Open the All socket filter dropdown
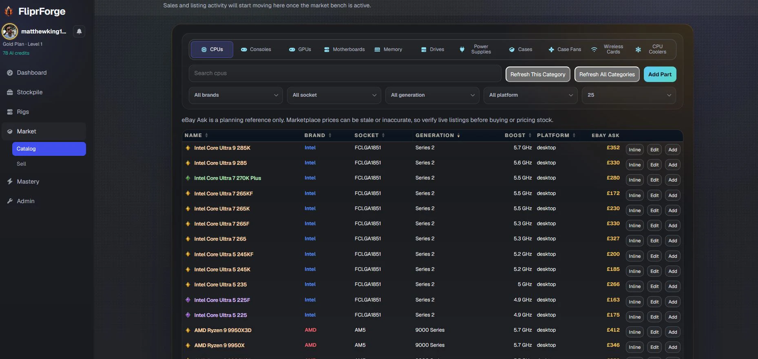 [x=334, y=95]
